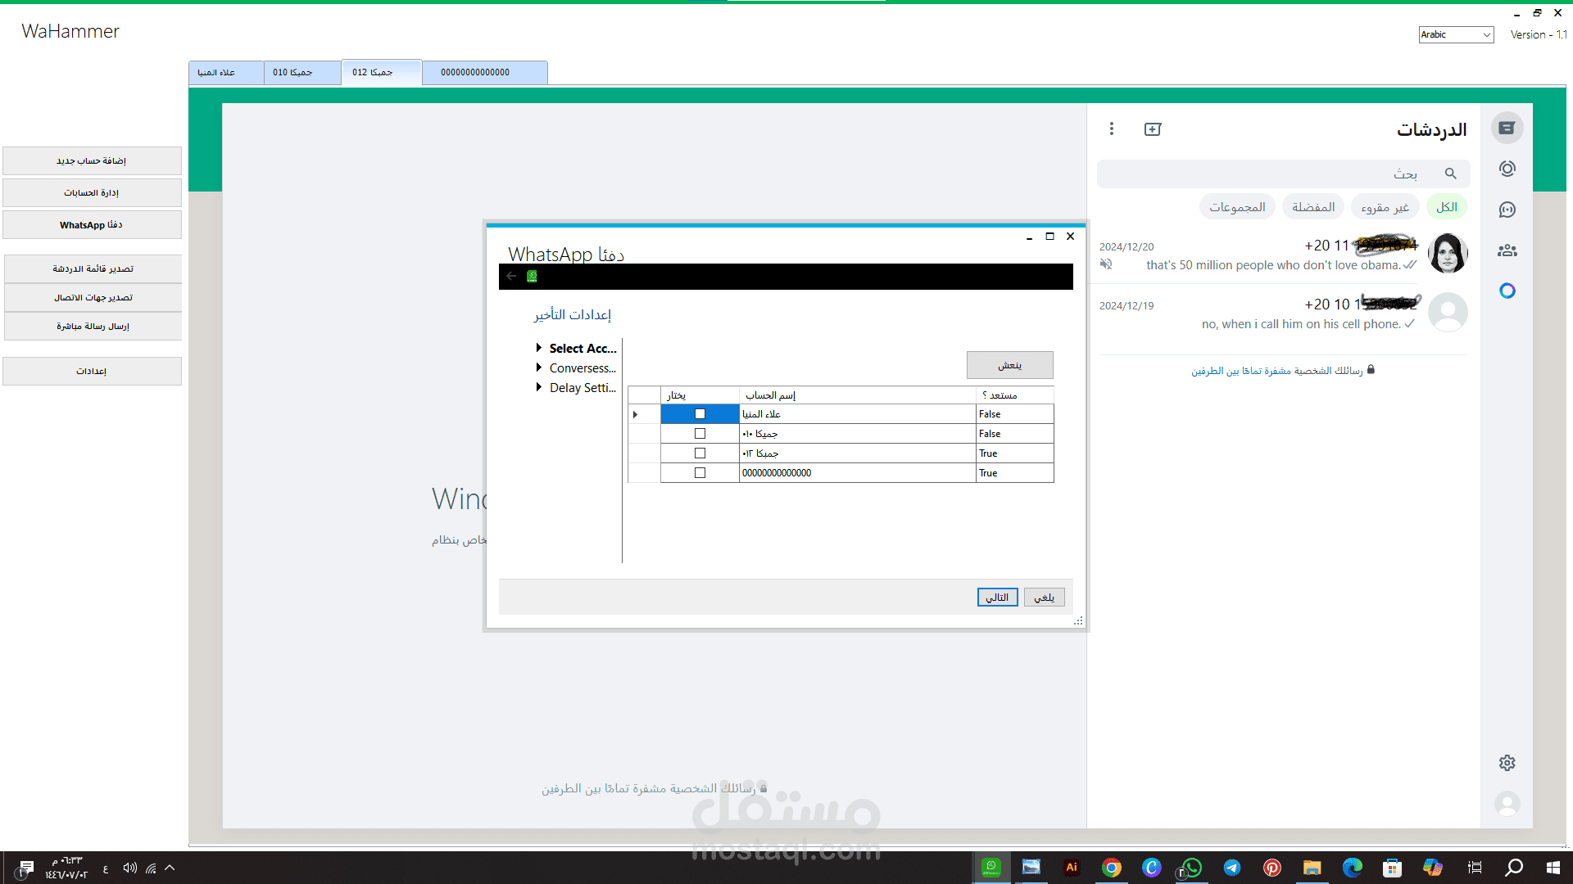Open the Arabic language dropdown
This screenshot has width=1573, height=884.
(1455, 34)
